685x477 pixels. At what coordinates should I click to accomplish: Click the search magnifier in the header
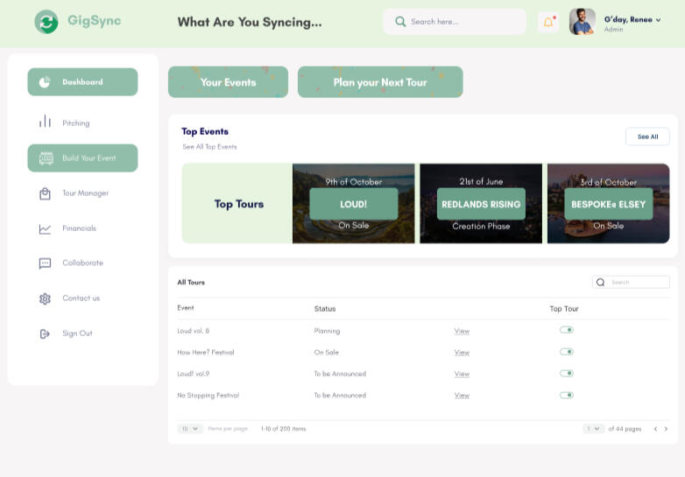[x=400, y=21]
